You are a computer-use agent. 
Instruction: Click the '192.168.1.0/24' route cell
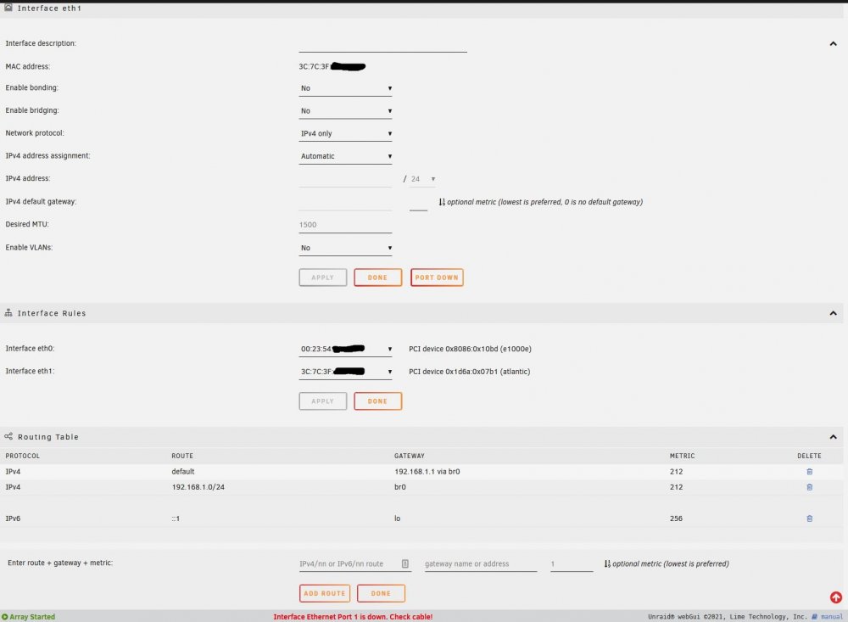pos(198,487)
